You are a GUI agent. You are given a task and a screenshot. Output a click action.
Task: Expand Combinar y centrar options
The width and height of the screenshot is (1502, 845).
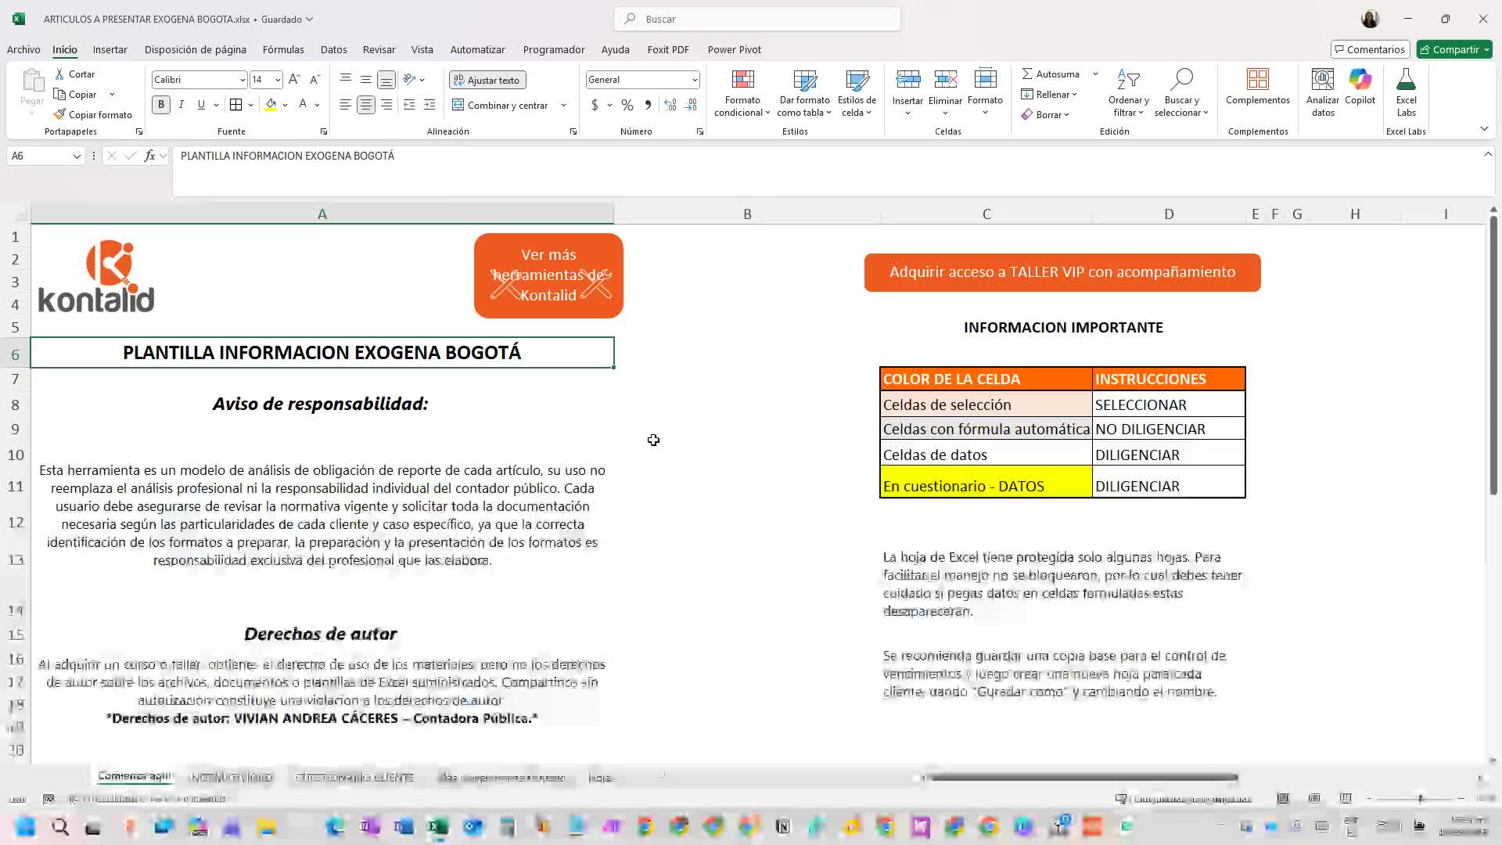tap(563, 105)
